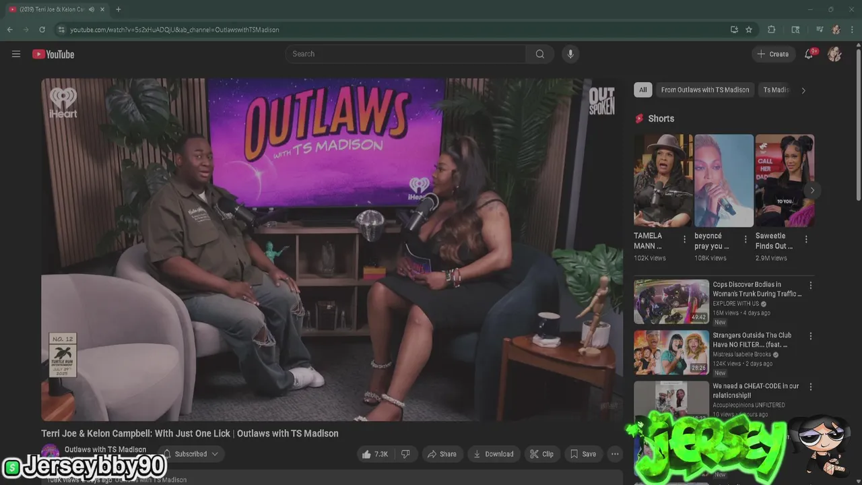Open Outlaws with TS Madison channel name
862x485 pixels.
105,449
